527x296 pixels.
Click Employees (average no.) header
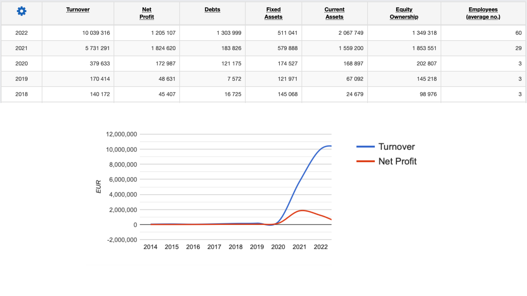click(x=483, y=13)
